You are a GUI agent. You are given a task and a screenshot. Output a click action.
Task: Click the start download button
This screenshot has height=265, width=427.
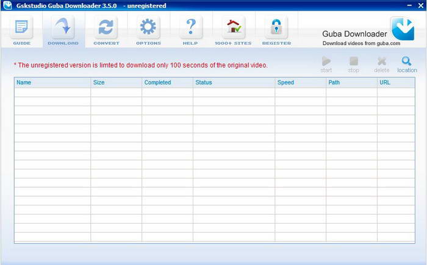point(326,65)
